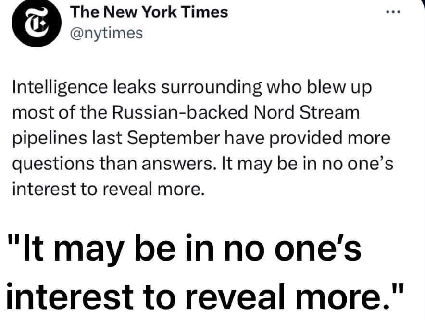Open The New York Times display name
The width and height of the screenshot is (425, 320).
point(149,12)
